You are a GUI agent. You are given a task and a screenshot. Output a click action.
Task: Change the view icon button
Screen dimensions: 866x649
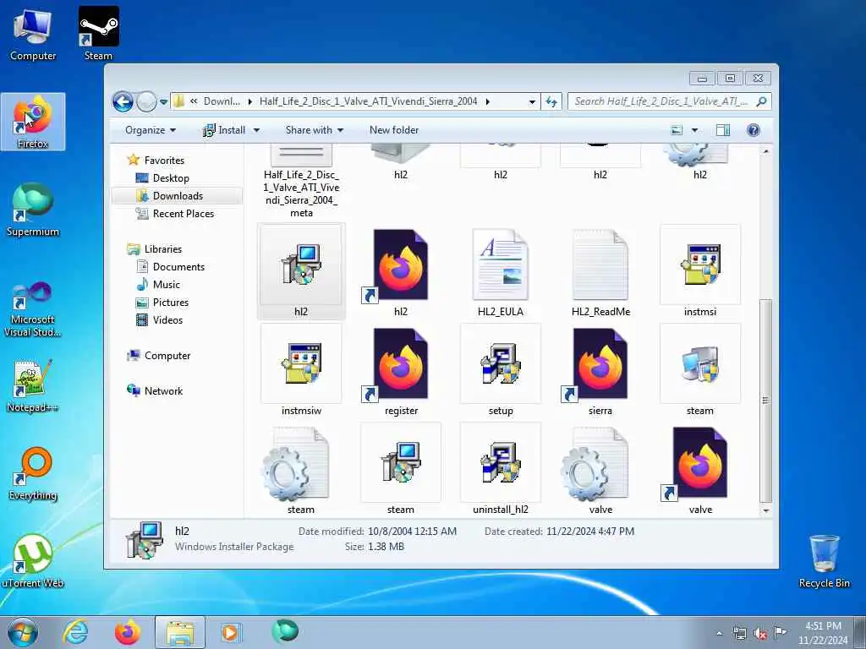tap(677, 130)
